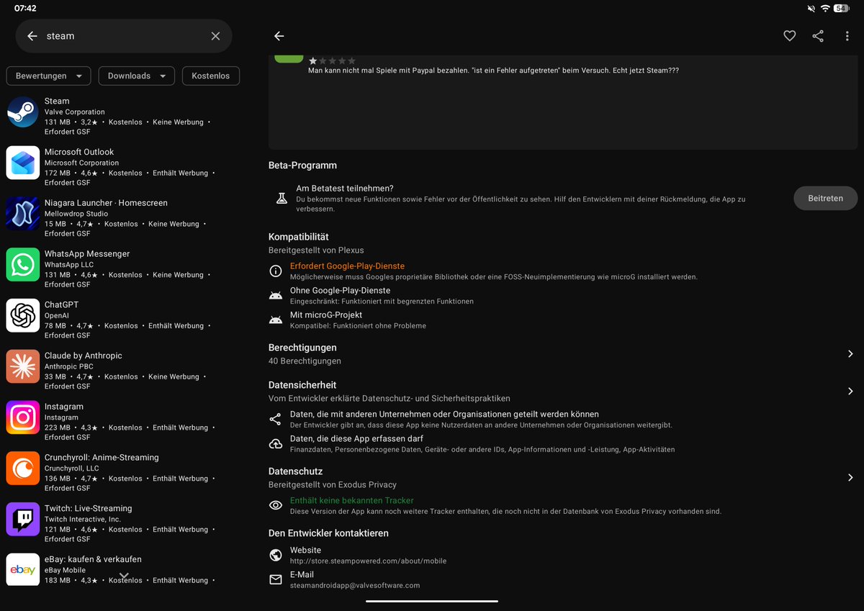The height and width of the screenshot is (611, 864).
Task: Click the Wi-Fi status icon
Action: click(824, 9)
